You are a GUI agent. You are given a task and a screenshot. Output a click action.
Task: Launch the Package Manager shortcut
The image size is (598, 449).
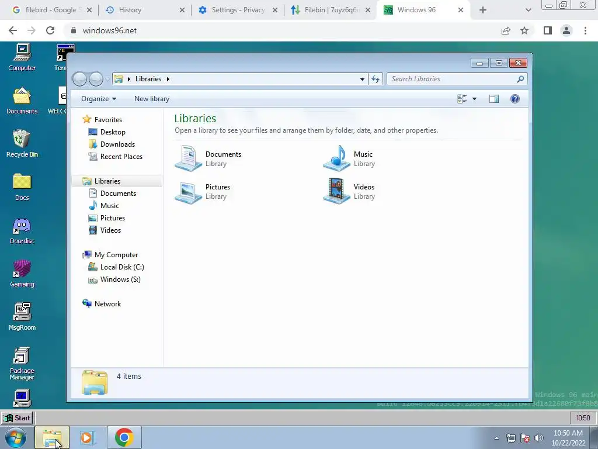22,364
